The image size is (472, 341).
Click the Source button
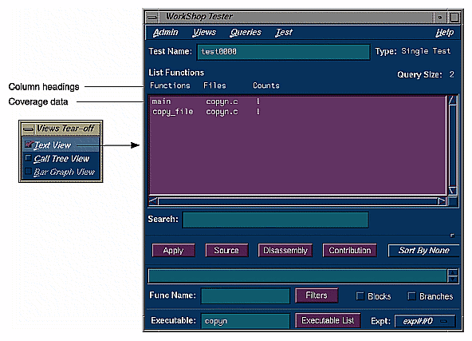point(226,250)
